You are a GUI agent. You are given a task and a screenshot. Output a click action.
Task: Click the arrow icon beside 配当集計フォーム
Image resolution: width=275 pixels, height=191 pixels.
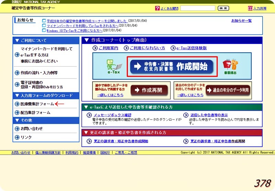17,112
